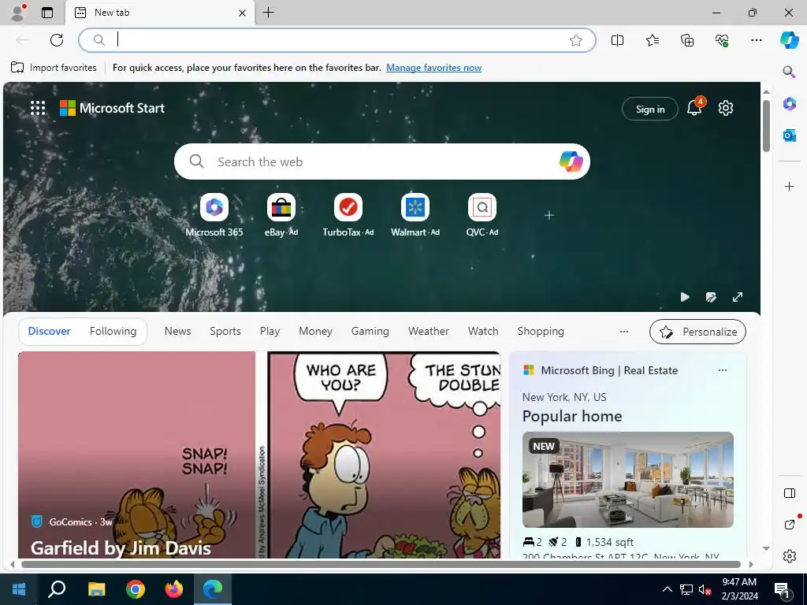Expand background to full view

(738, 297)
